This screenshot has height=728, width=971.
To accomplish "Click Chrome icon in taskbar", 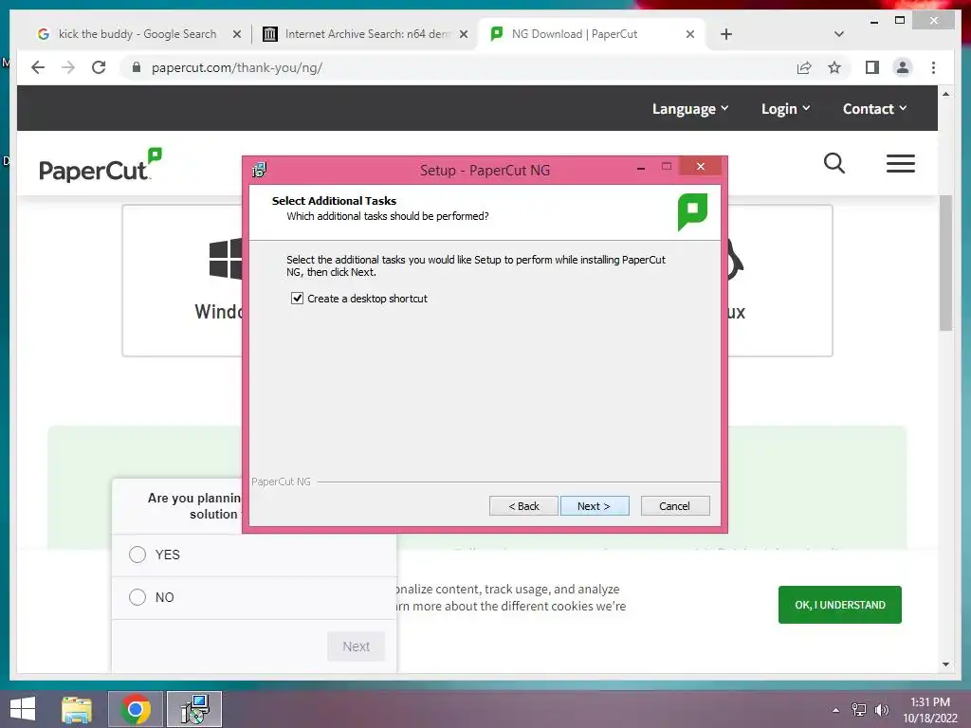I will coord(136,709).
